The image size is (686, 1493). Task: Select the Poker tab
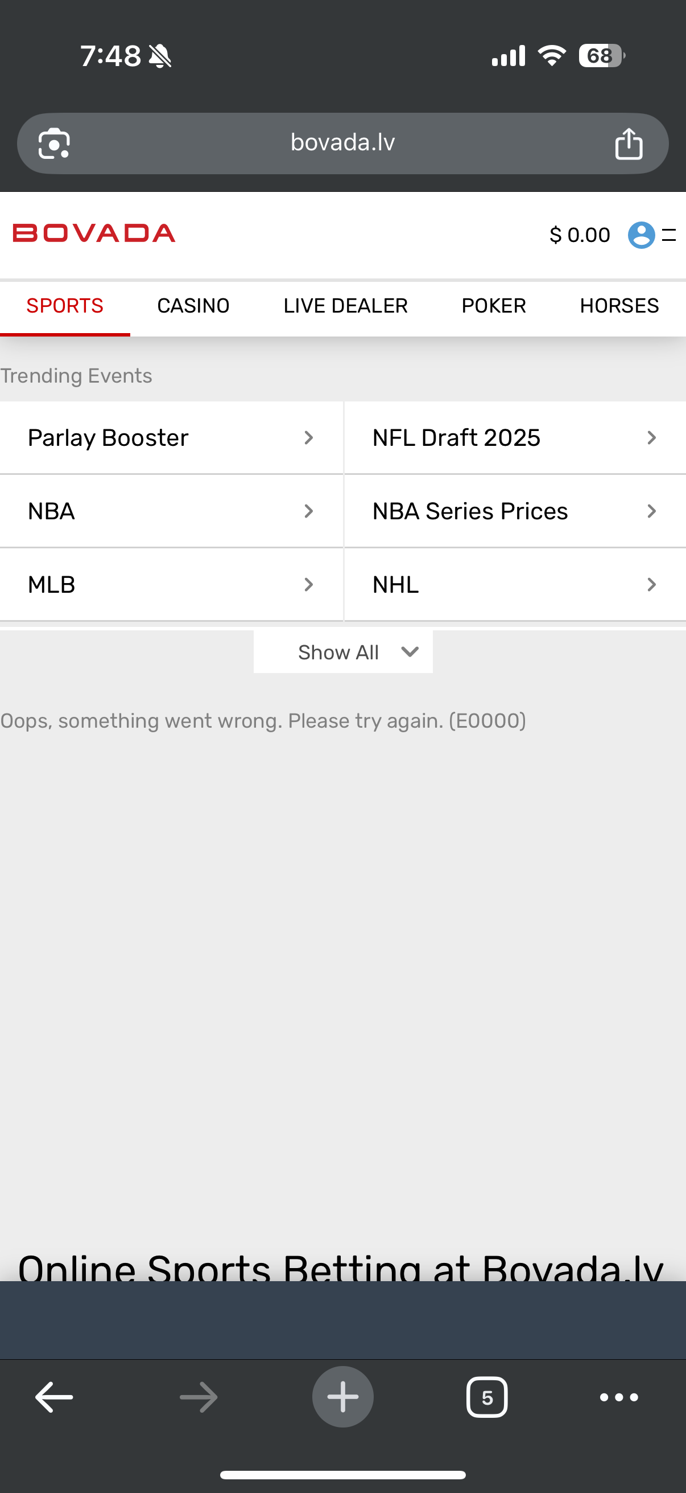point(493,305)
